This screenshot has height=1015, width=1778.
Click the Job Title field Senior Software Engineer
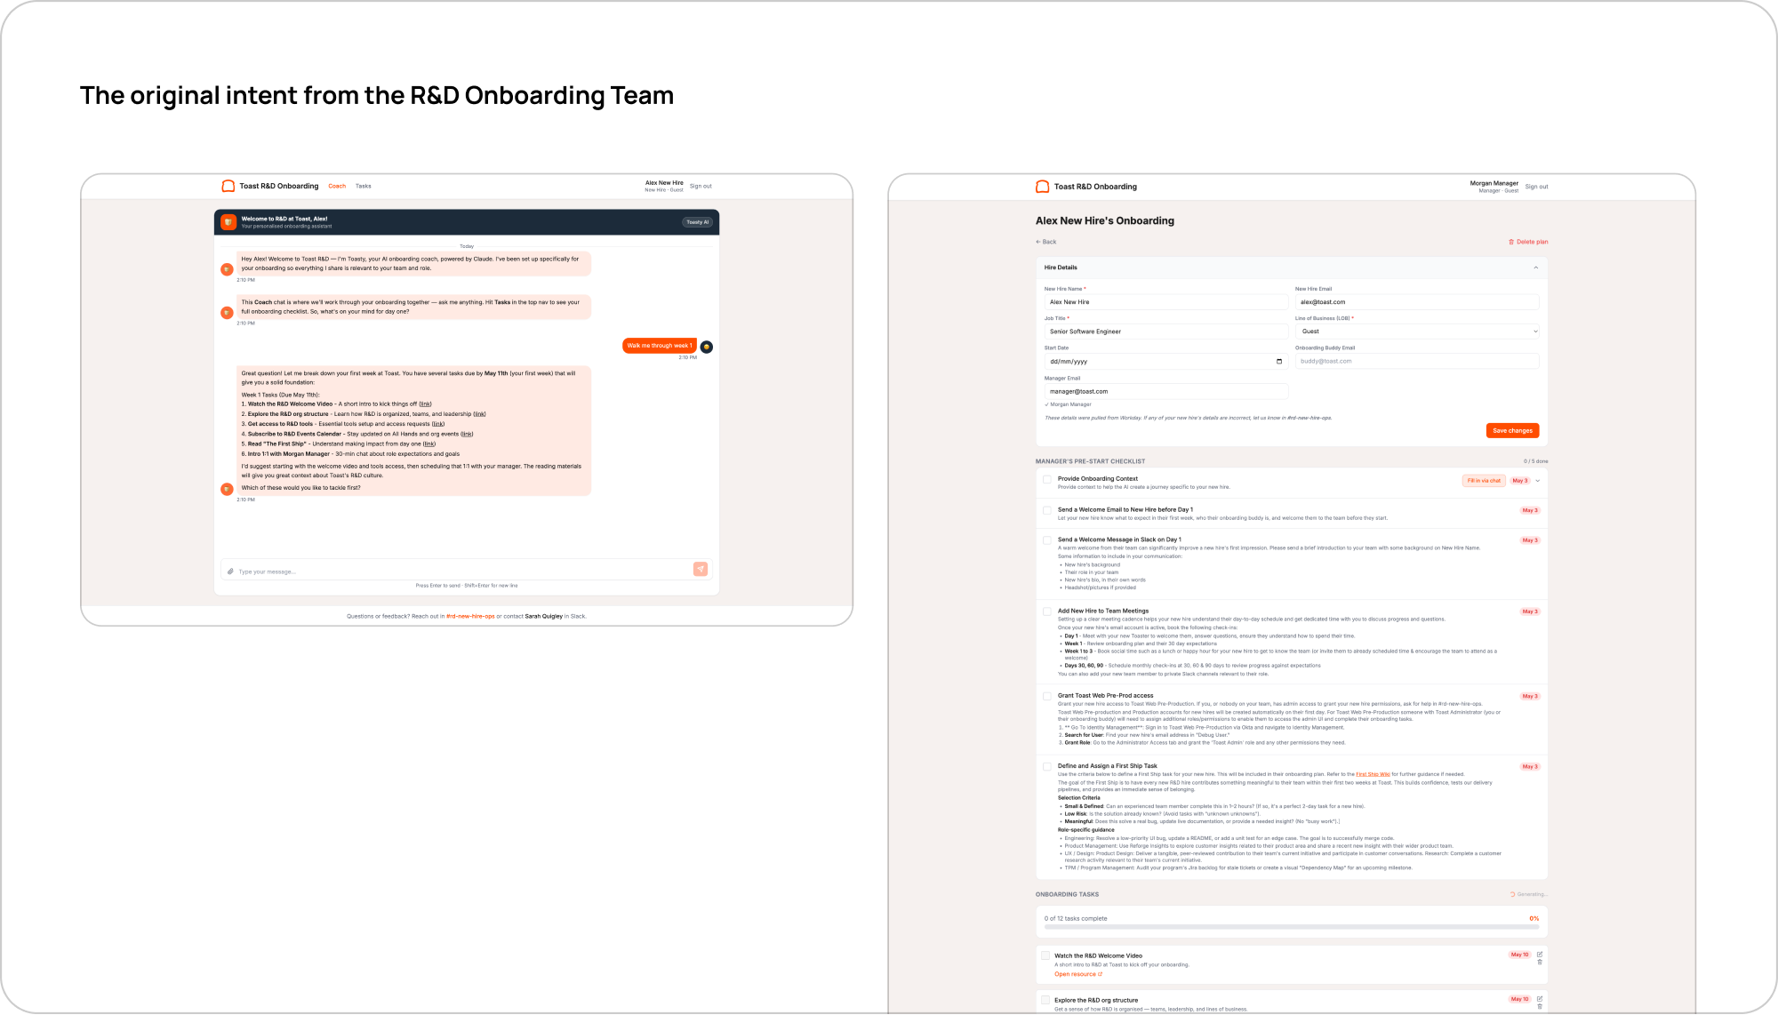click(x=1166, y=332)
